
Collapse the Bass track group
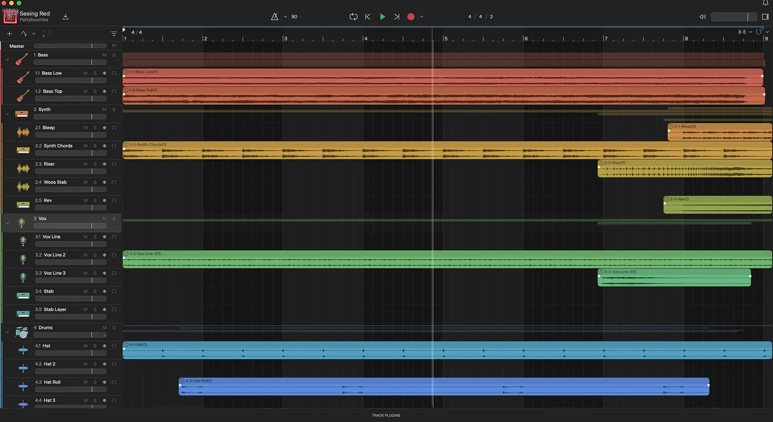[x=7, y=60]
